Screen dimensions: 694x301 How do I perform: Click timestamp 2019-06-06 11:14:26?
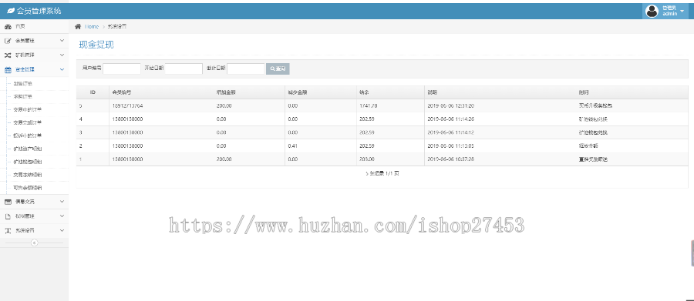451,119
